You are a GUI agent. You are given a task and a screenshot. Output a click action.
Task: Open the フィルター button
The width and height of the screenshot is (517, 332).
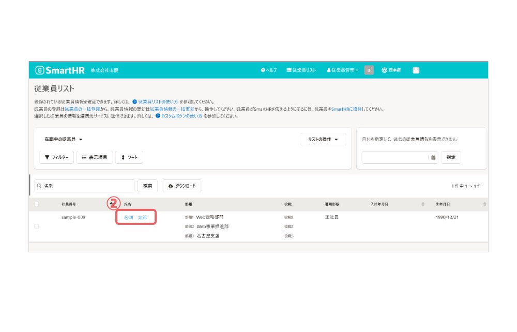tap(56, 157)
